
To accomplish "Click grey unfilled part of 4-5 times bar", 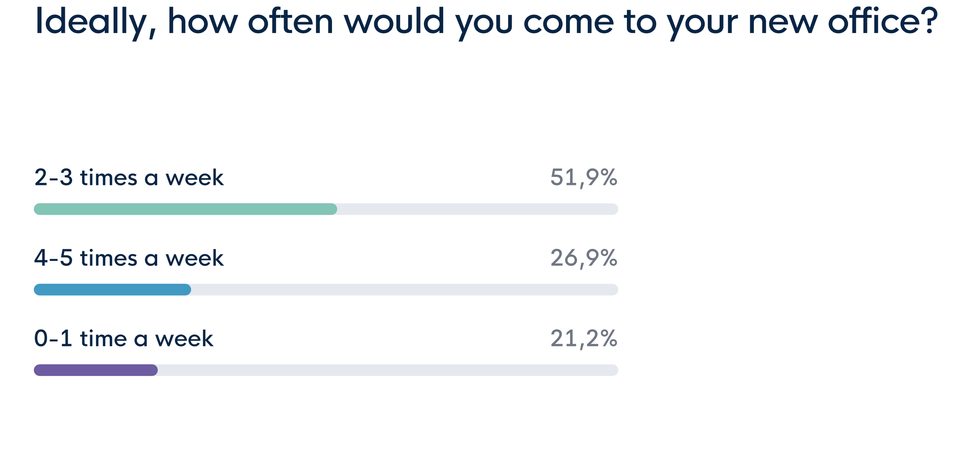I will [405, 290].
